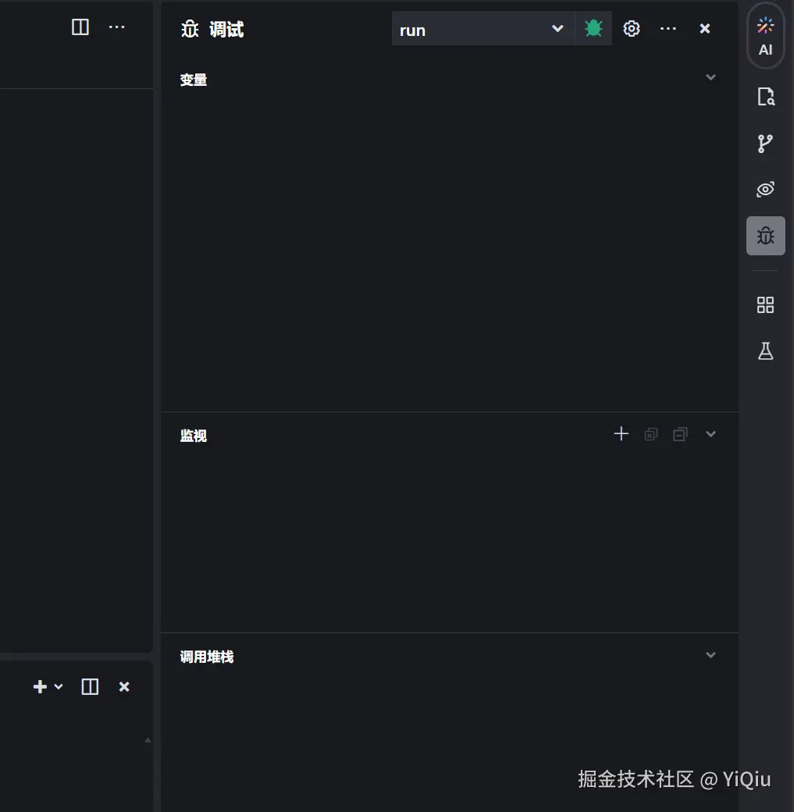The height and width of the screenshot is (812, 794).
Task: Split the terminal panel icon
Action: tap(90, 686)
